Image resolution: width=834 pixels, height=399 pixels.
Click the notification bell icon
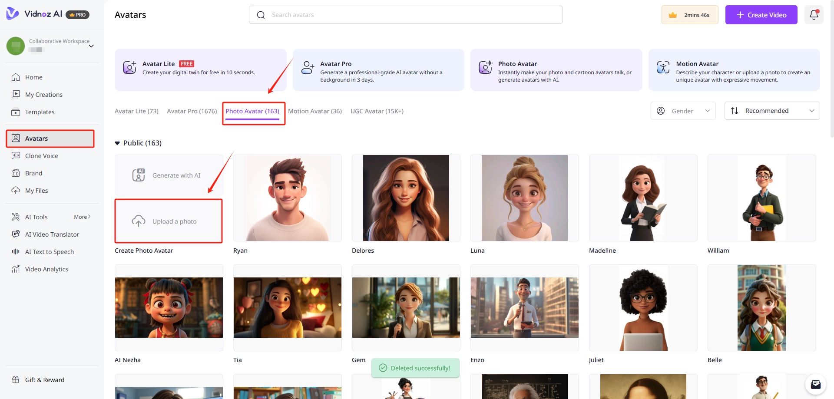814,15
